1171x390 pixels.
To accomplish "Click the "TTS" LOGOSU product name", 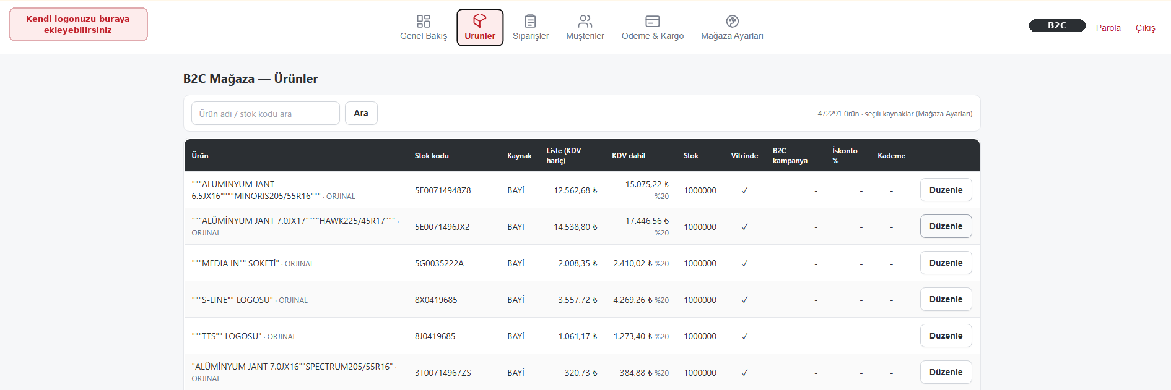I will point(227,336).
